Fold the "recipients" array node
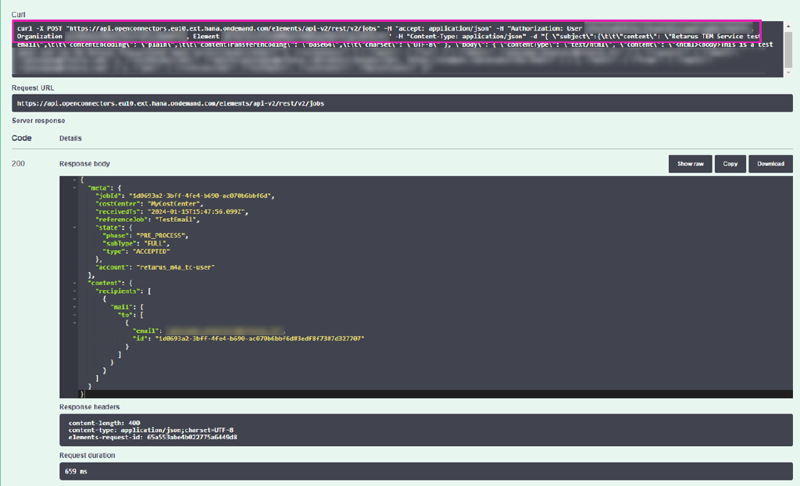The image size is (800, 486). coord(75,291)
